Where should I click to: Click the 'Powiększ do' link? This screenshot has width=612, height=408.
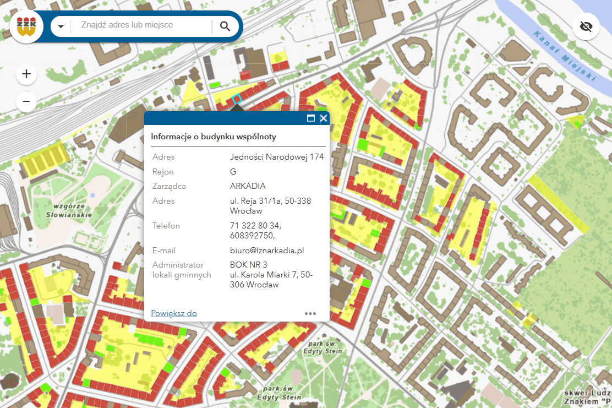pyautogui.click(x=174, y=313)
